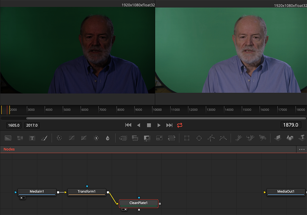Select the Paint tool in the toolbar
The image size is (307, 215).
44,138
